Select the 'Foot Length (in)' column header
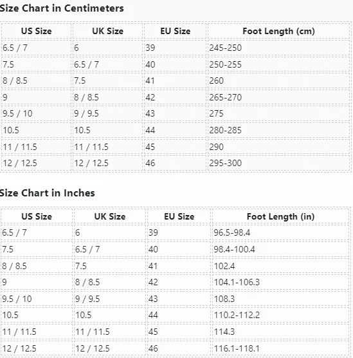 click(280, 216)
